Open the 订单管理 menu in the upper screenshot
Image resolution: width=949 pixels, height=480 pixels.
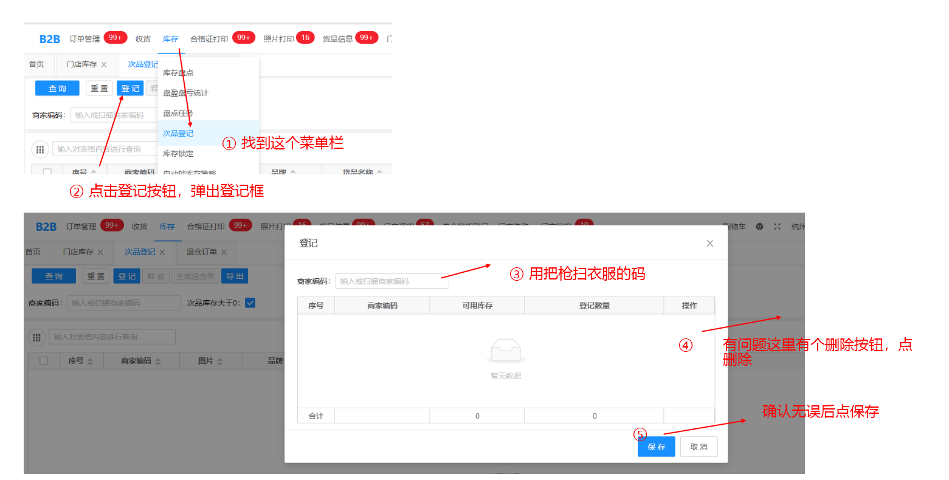click(x=85, y=39)
